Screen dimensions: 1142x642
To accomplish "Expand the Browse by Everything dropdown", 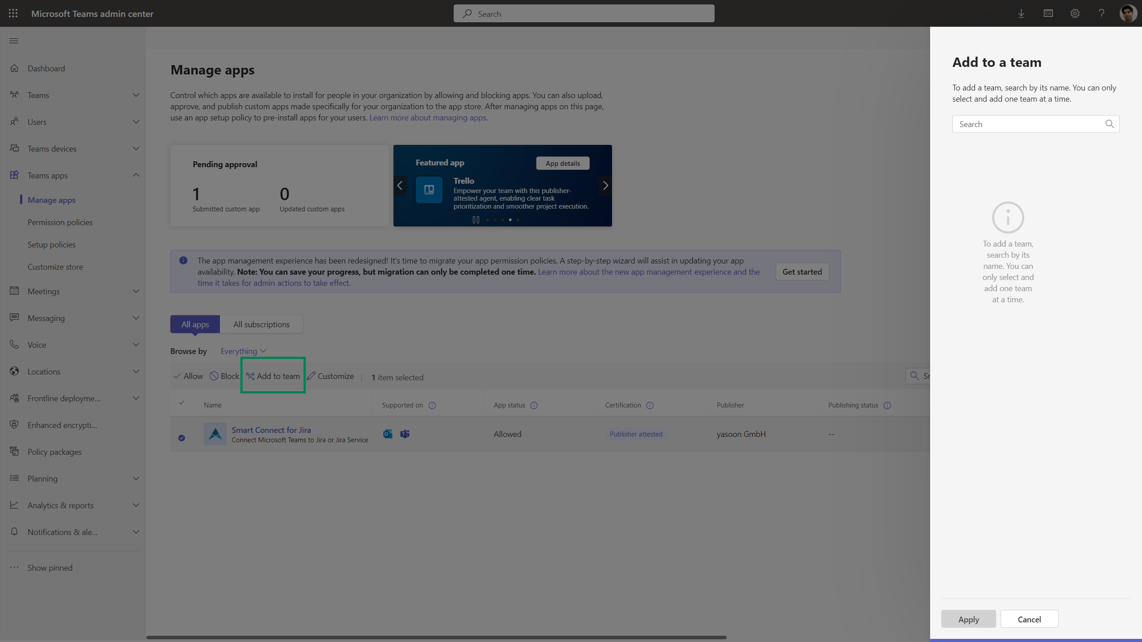I will pyautogui.click(x=243, y=351).
